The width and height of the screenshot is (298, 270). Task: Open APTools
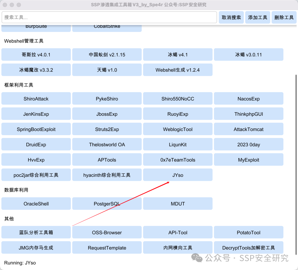107,160
